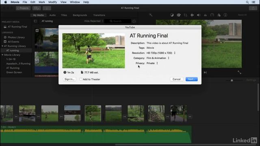Open the Modify menu
The height and width of the screenshot is (146, 260).
pyautogui.click(x=52, y=2)
